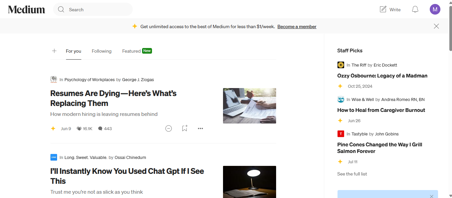
Task: Bookmark the Resumes Are Dying article
Action: point(185,128)
